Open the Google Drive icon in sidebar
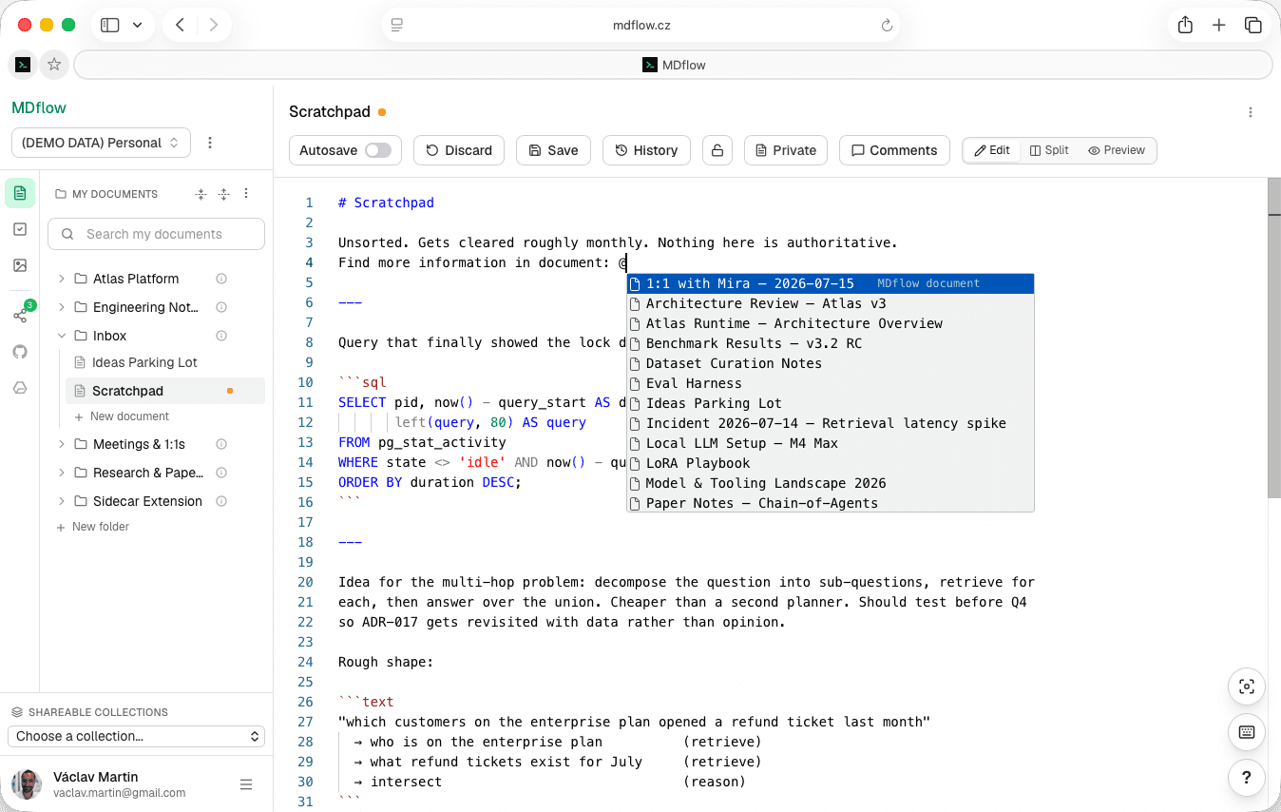The height and width of the screenshot is (812, 1281). [x=20, y=388]
